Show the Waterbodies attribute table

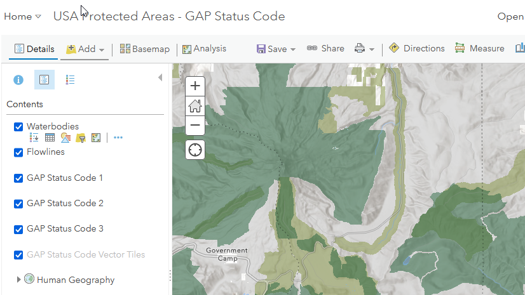pyautogui.click(x=50, y=137)
